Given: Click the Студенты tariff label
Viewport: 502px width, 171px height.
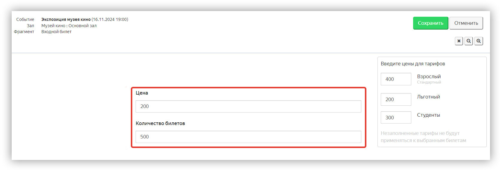Looking at the screenshot, I should [x=428, y=115].
